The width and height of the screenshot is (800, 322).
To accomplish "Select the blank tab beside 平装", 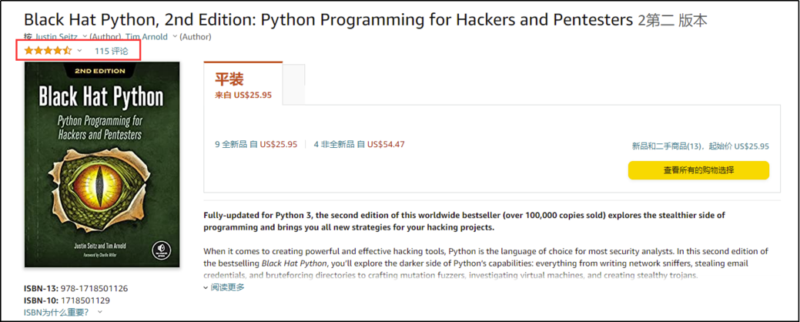I will (294, 84).
